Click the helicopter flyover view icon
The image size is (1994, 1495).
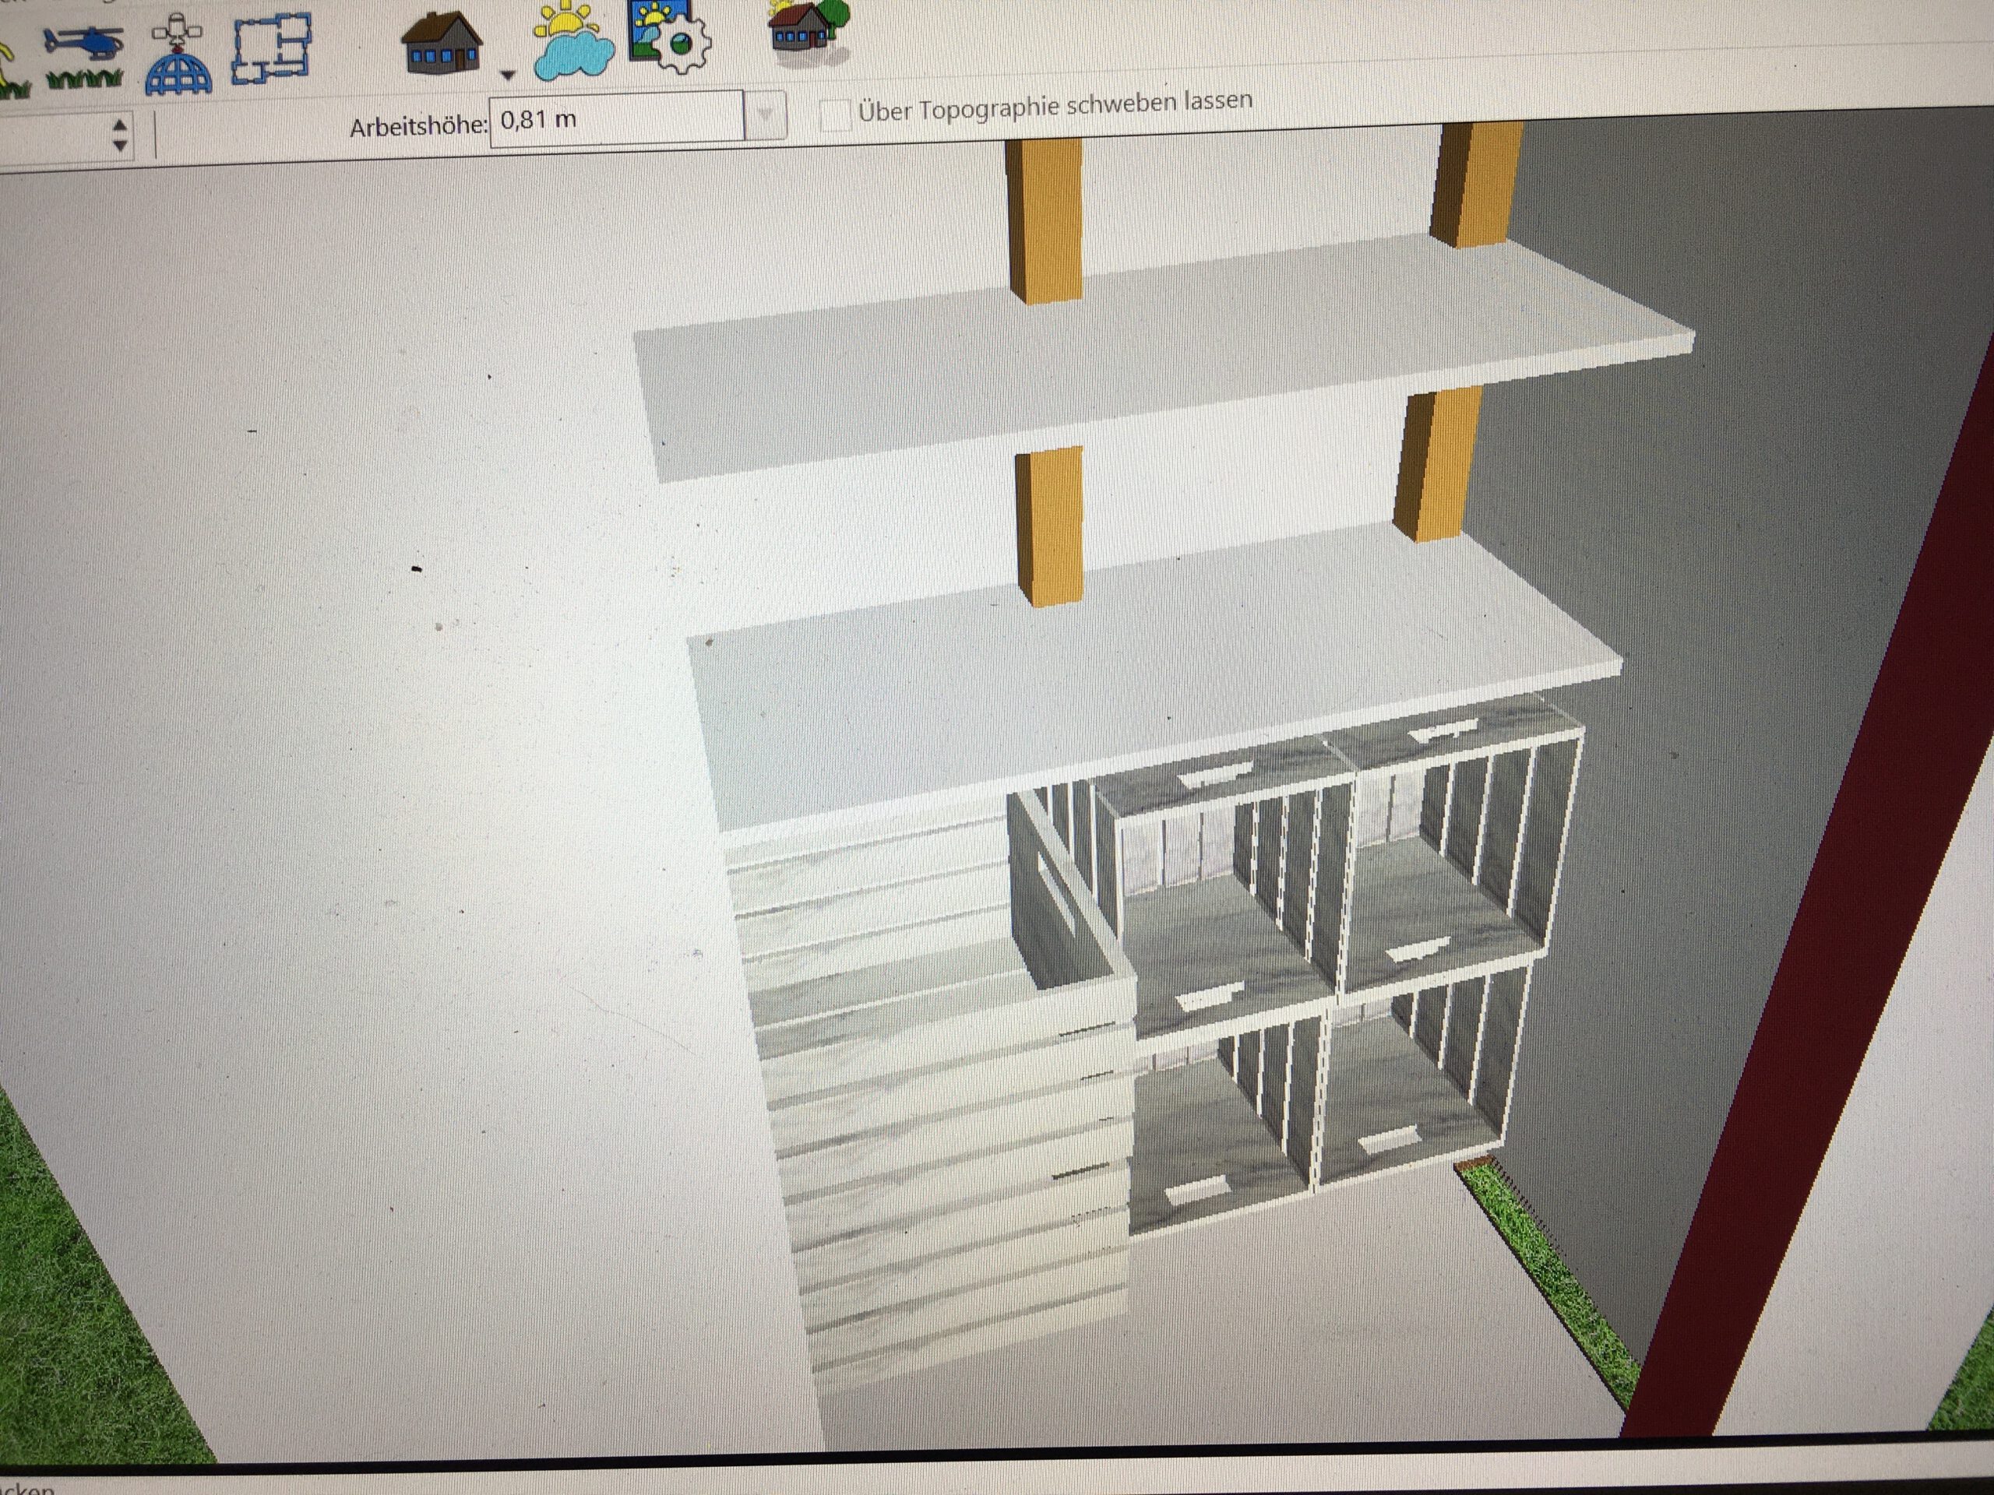(83, 47)
